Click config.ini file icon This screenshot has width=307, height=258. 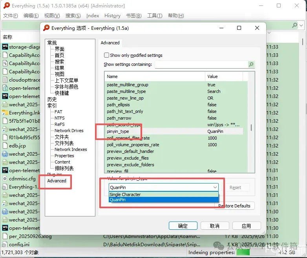tap(5, 245)
